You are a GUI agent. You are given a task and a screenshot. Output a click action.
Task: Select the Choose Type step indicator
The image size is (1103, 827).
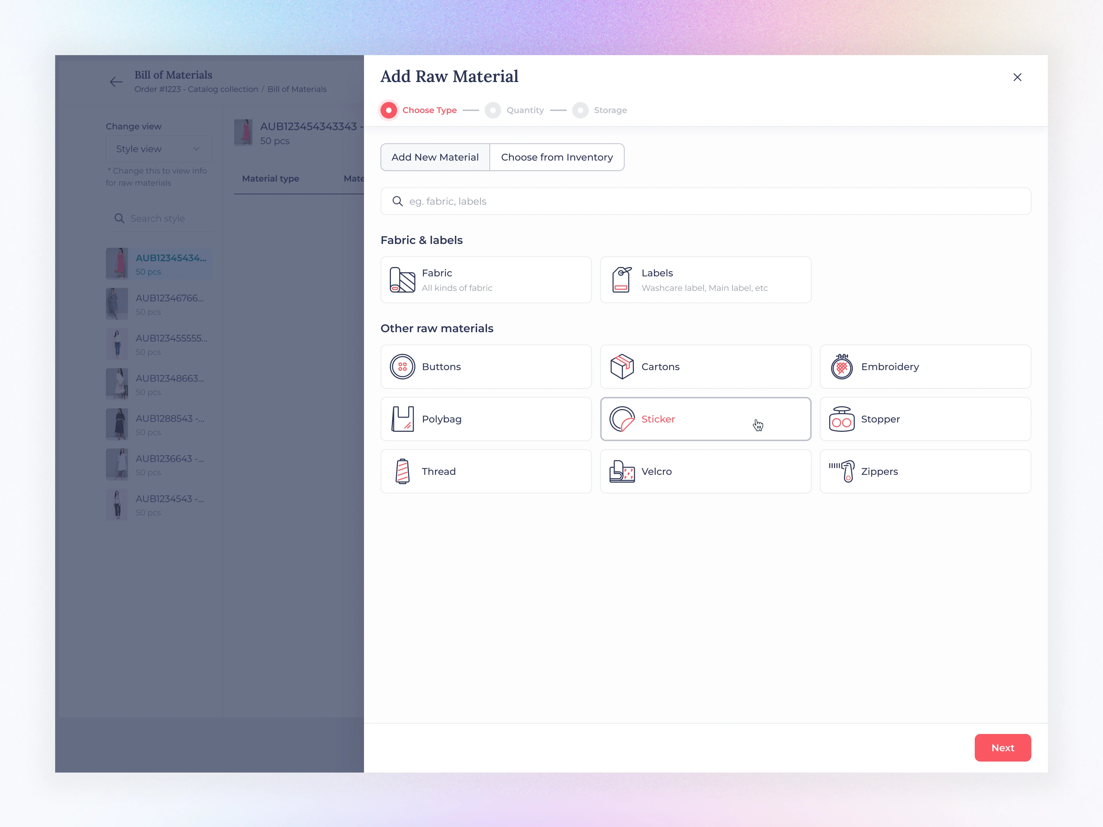click(x=388, y=110)
